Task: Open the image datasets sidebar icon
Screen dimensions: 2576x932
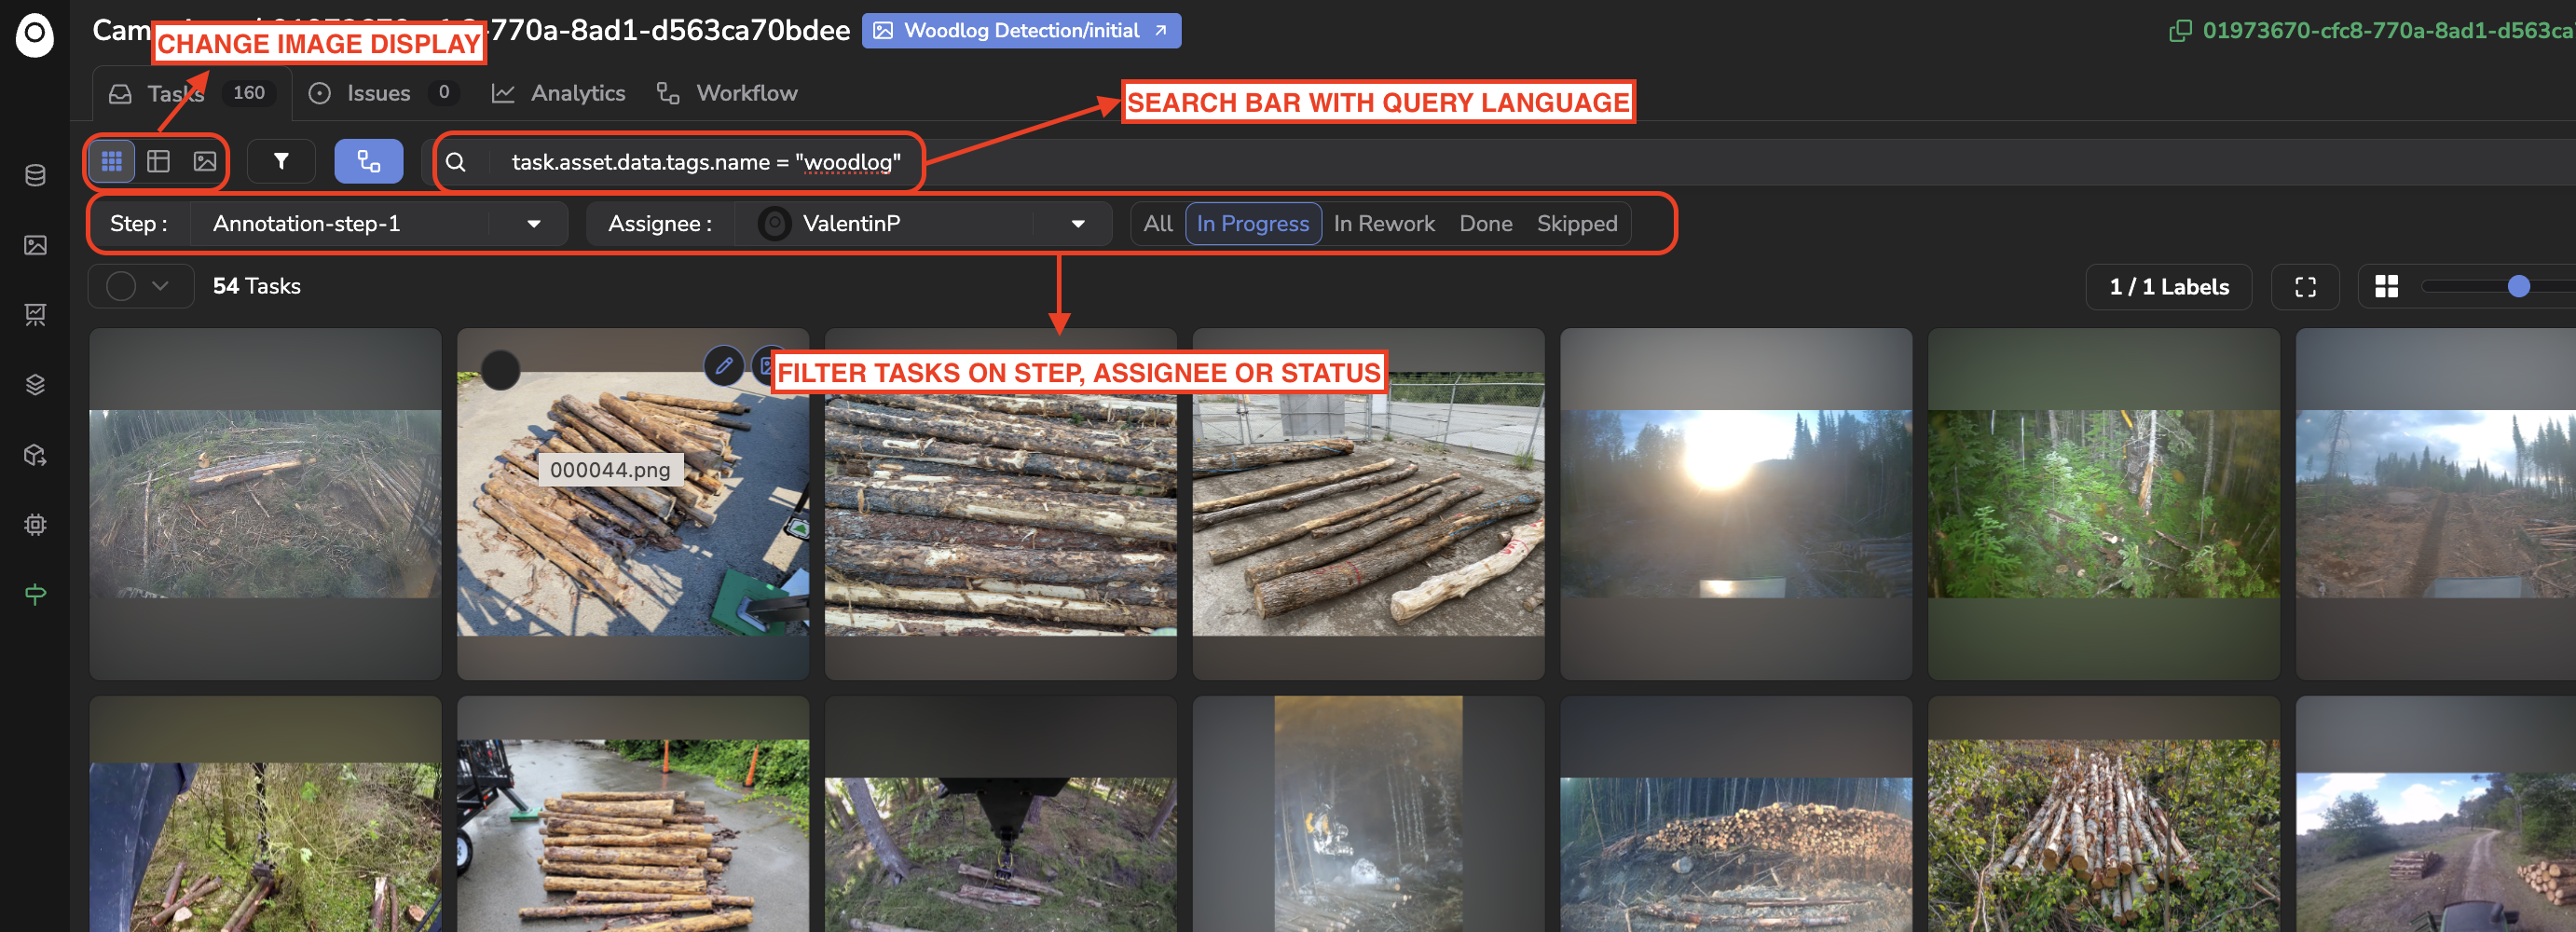Action: (35, 245)
